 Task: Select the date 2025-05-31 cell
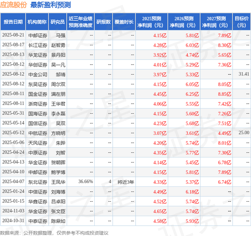(13, 113)
